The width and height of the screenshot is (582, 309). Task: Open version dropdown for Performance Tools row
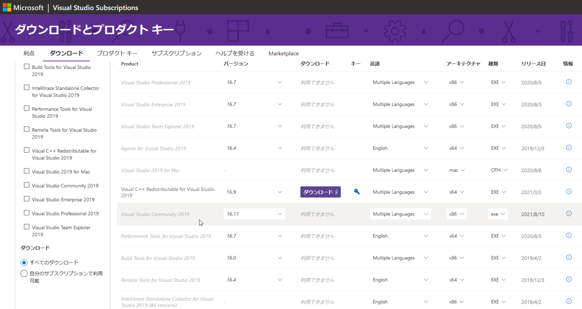254,236
